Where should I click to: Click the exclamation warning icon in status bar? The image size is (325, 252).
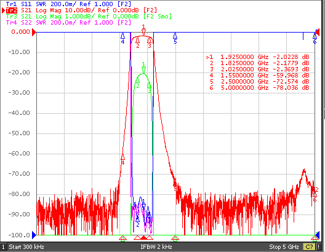click(319, 247)
